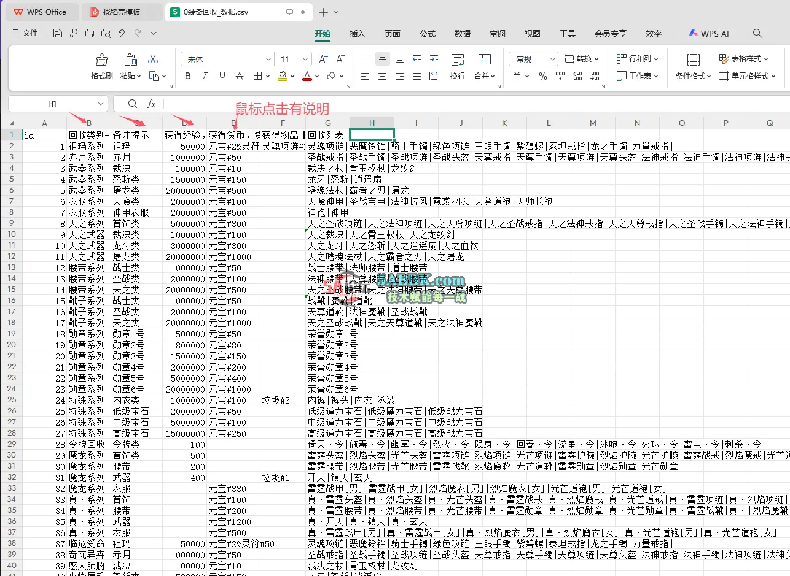Decrease font size with A- icon

[341, 59]
